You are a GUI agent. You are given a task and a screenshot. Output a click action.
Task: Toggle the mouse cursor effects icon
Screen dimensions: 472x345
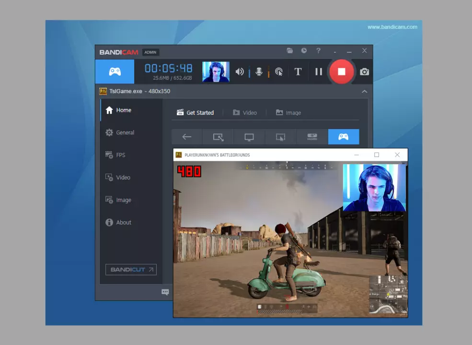(x=279, y=71)
